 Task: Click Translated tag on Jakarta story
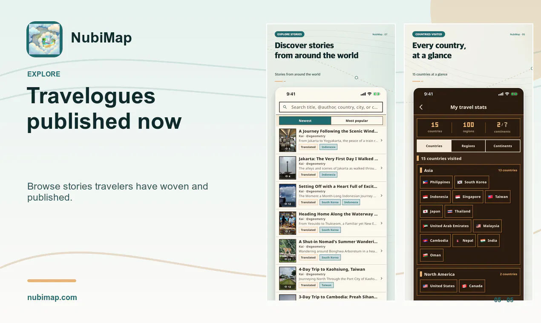308,175
